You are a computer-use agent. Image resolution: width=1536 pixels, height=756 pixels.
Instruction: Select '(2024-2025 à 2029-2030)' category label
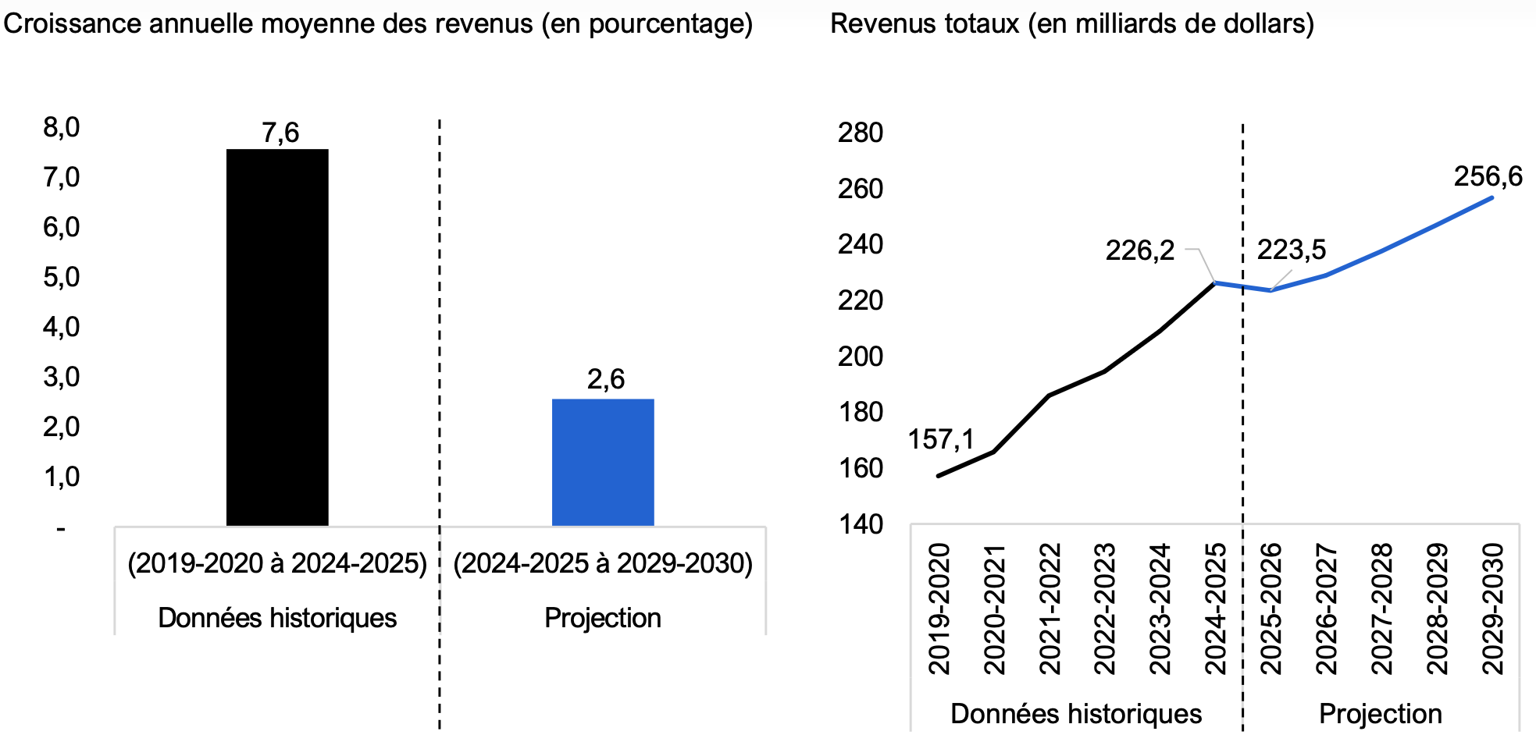point(603,563)
